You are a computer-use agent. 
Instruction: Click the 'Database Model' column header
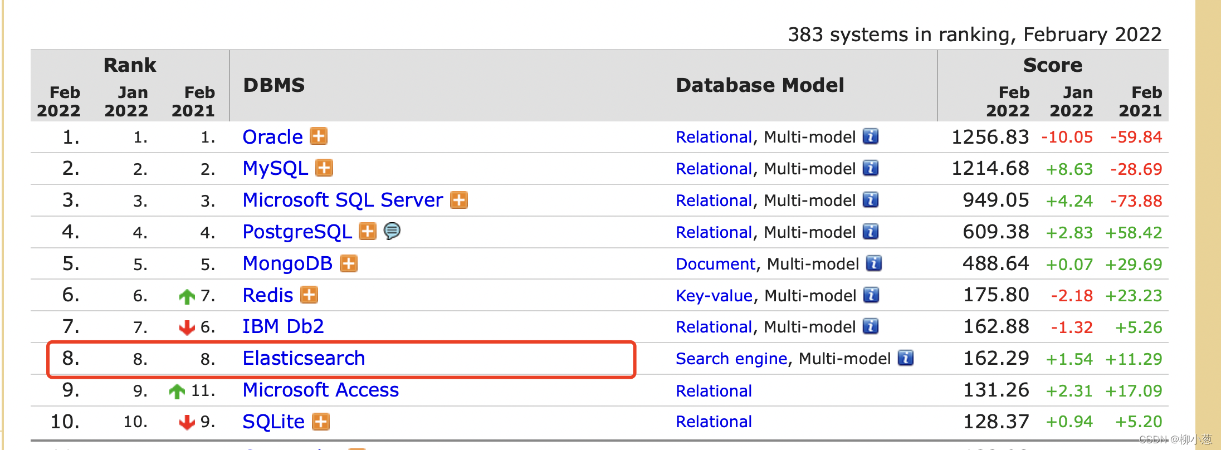pyautogui.click(x=760, y=85)
